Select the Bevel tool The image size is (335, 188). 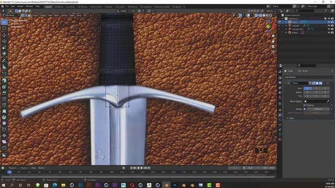[x=4, y=93]
